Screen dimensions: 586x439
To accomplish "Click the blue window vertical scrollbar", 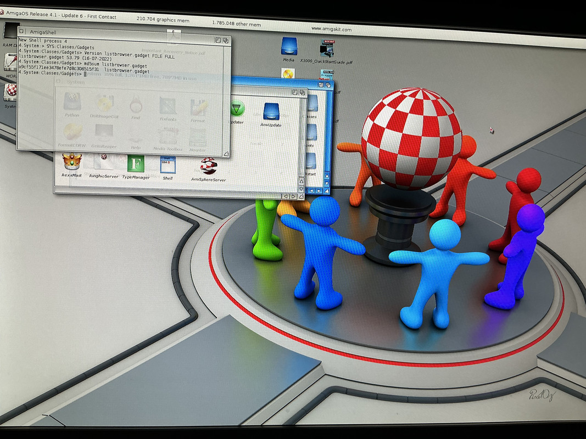I will point(328,130).
